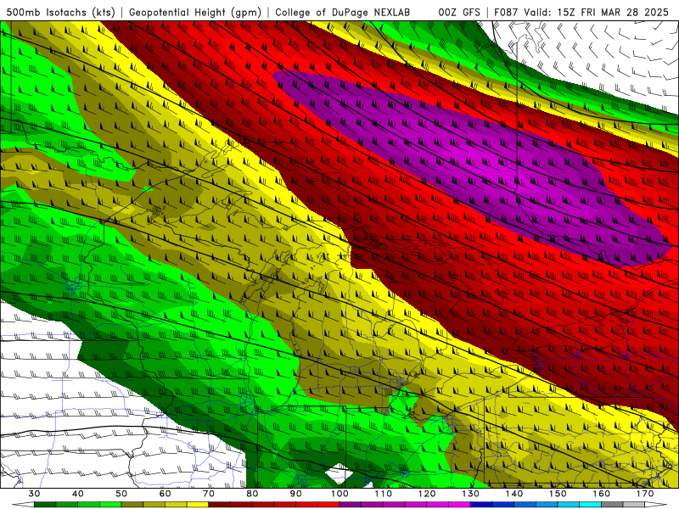Click the legend value '80'

252,494
